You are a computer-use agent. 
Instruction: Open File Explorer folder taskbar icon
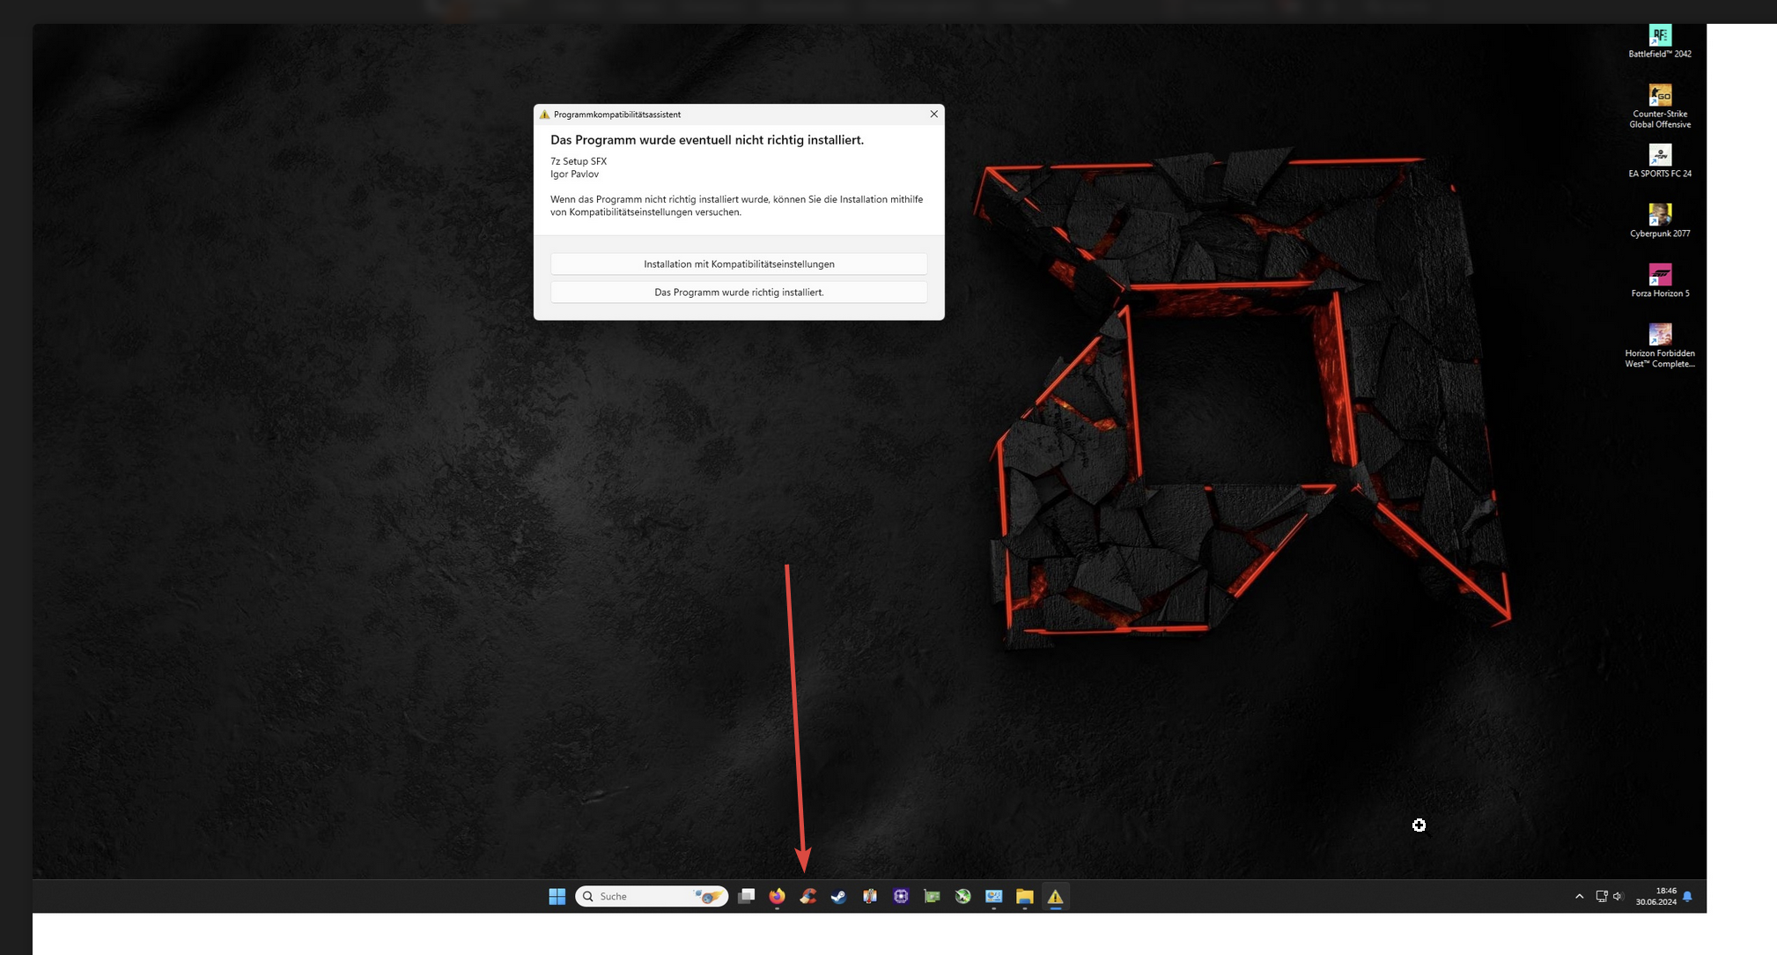click(x=1024, y=897)
